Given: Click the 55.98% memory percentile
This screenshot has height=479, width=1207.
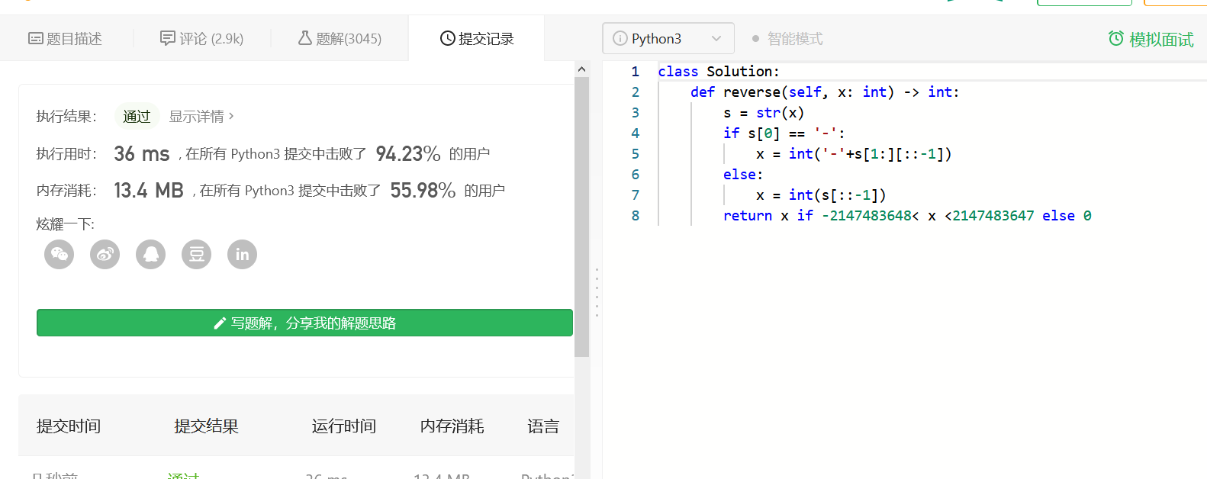Looking at the screenshot, I should point(423,190).
